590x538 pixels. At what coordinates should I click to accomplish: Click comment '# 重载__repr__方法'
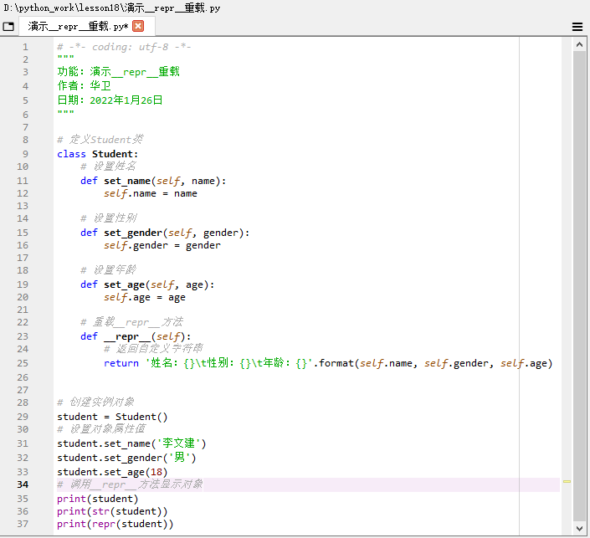pyautogui.click(x=131, y=322)
